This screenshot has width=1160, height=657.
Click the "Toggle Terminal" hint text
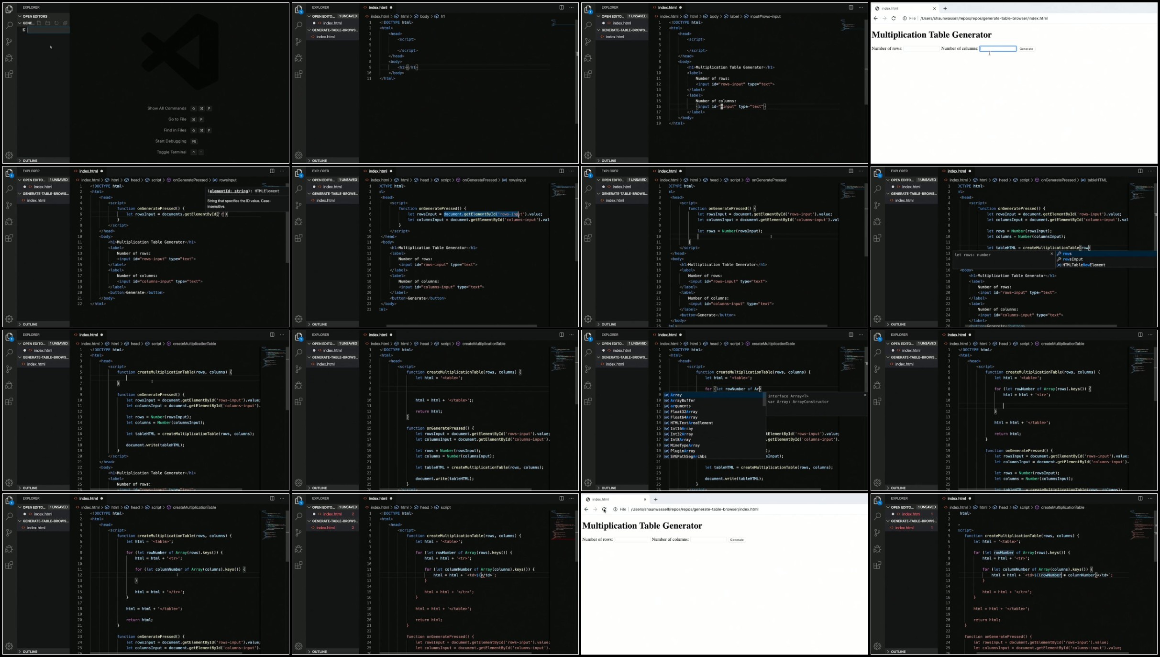(x=171, y=152)
